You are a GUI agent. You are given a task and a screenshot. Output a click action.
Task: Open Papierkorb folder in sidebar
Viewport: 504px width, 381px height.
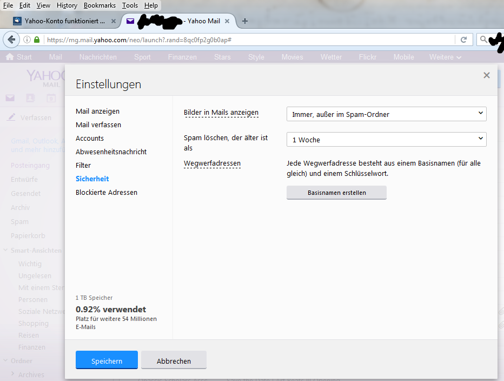point(28,236)
